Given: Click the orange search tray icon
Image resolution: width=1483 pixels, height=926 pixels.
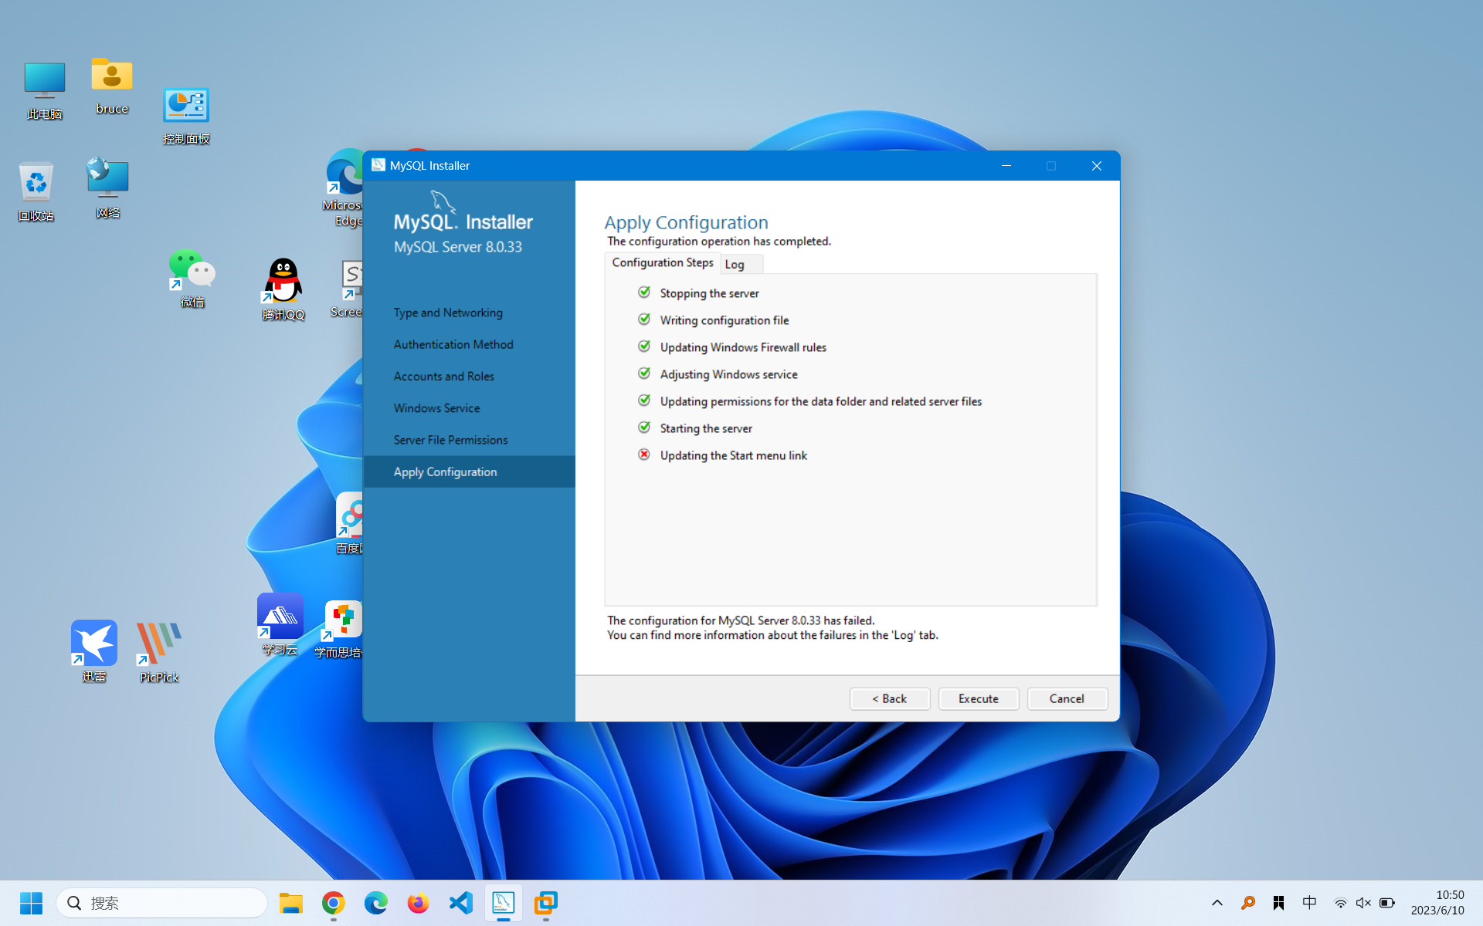Looking at the screenshot, I should coord(1248,903).
